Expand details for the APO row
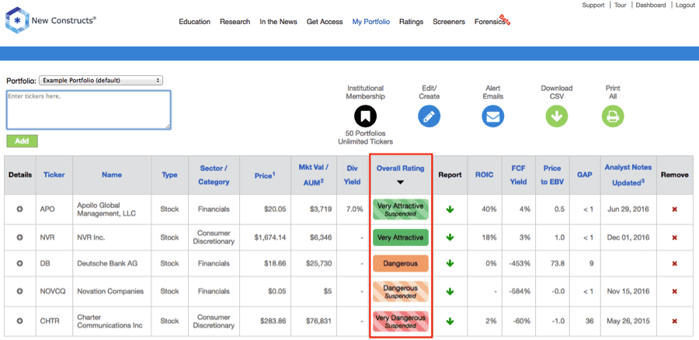Viewport: 699px width, 340px height. tap(19, 209)
